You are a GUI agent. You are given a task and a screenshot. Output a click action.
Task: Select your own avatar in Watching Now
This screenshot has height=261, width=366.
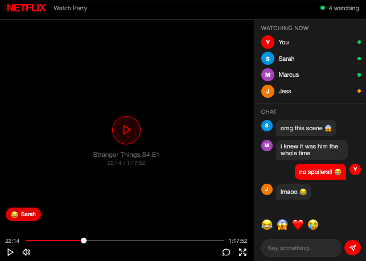pyautogui.click(x=268, y=42)
